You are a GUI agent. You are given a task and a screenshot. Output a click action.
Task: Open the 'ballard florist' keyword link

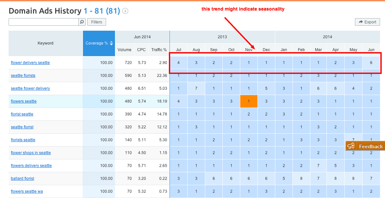(x=22, y=179)
